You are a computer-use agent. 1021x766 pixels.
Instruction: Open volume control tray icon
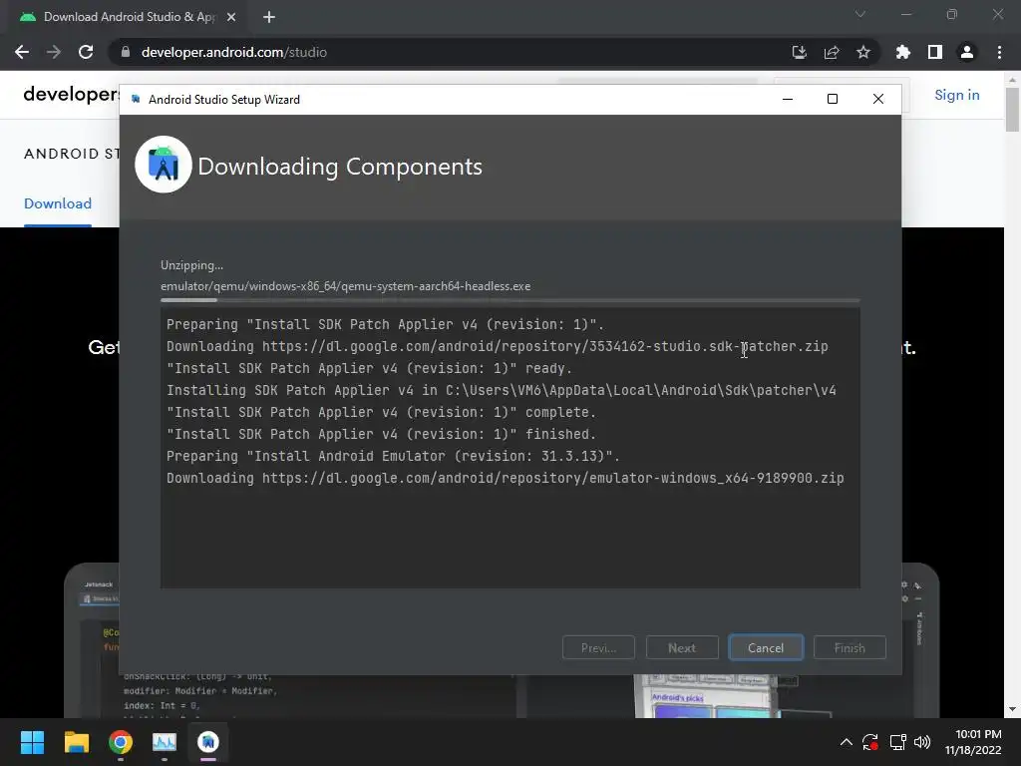click(922, 742)
